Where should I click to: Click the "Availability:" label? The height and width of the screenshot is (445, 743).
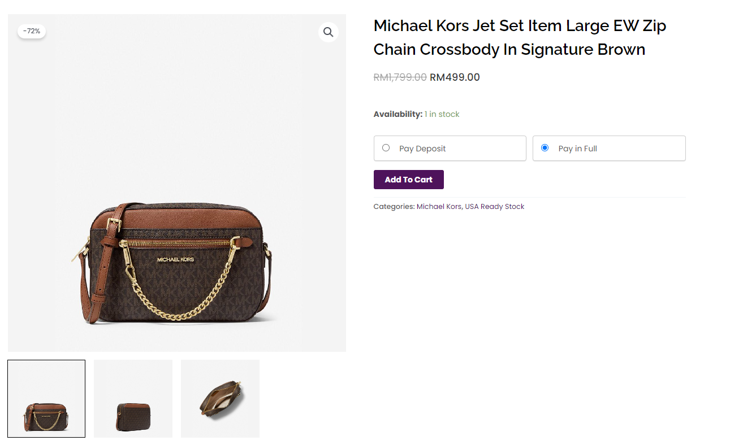tap(398, 115)
